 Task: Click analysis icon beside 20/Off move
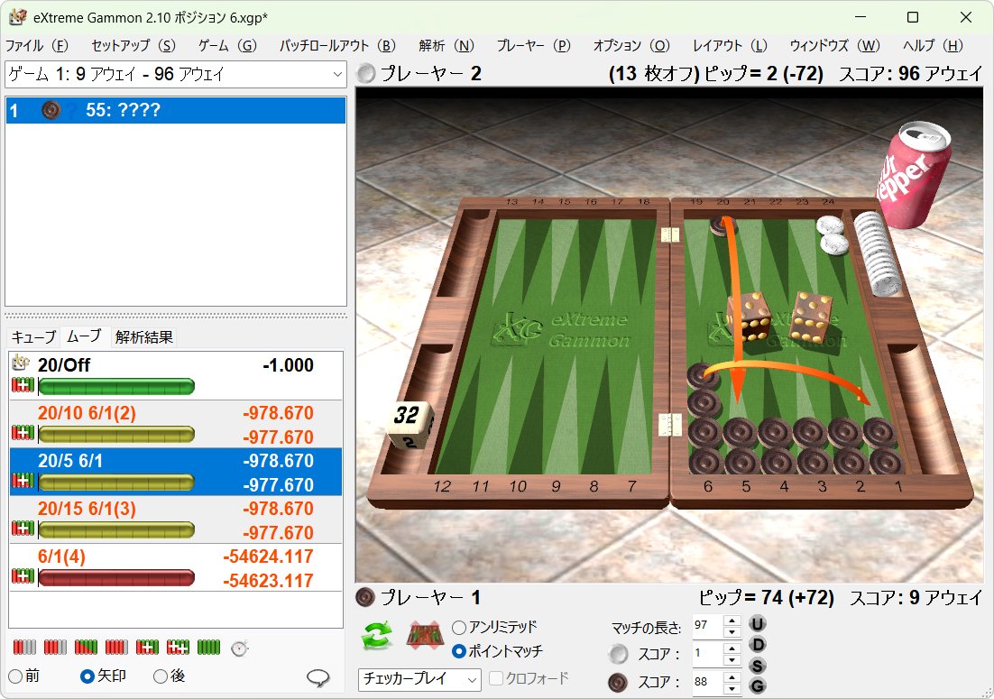21,362
